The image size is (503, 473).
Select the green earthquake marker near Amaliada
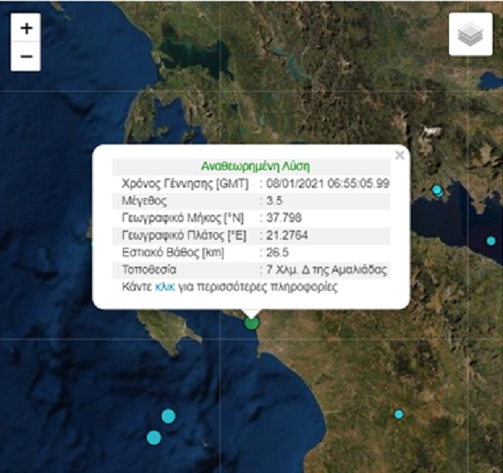pos(251,322)
